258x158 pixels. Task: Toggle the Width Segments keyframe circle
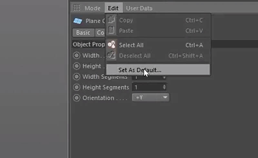pos(76,76)
